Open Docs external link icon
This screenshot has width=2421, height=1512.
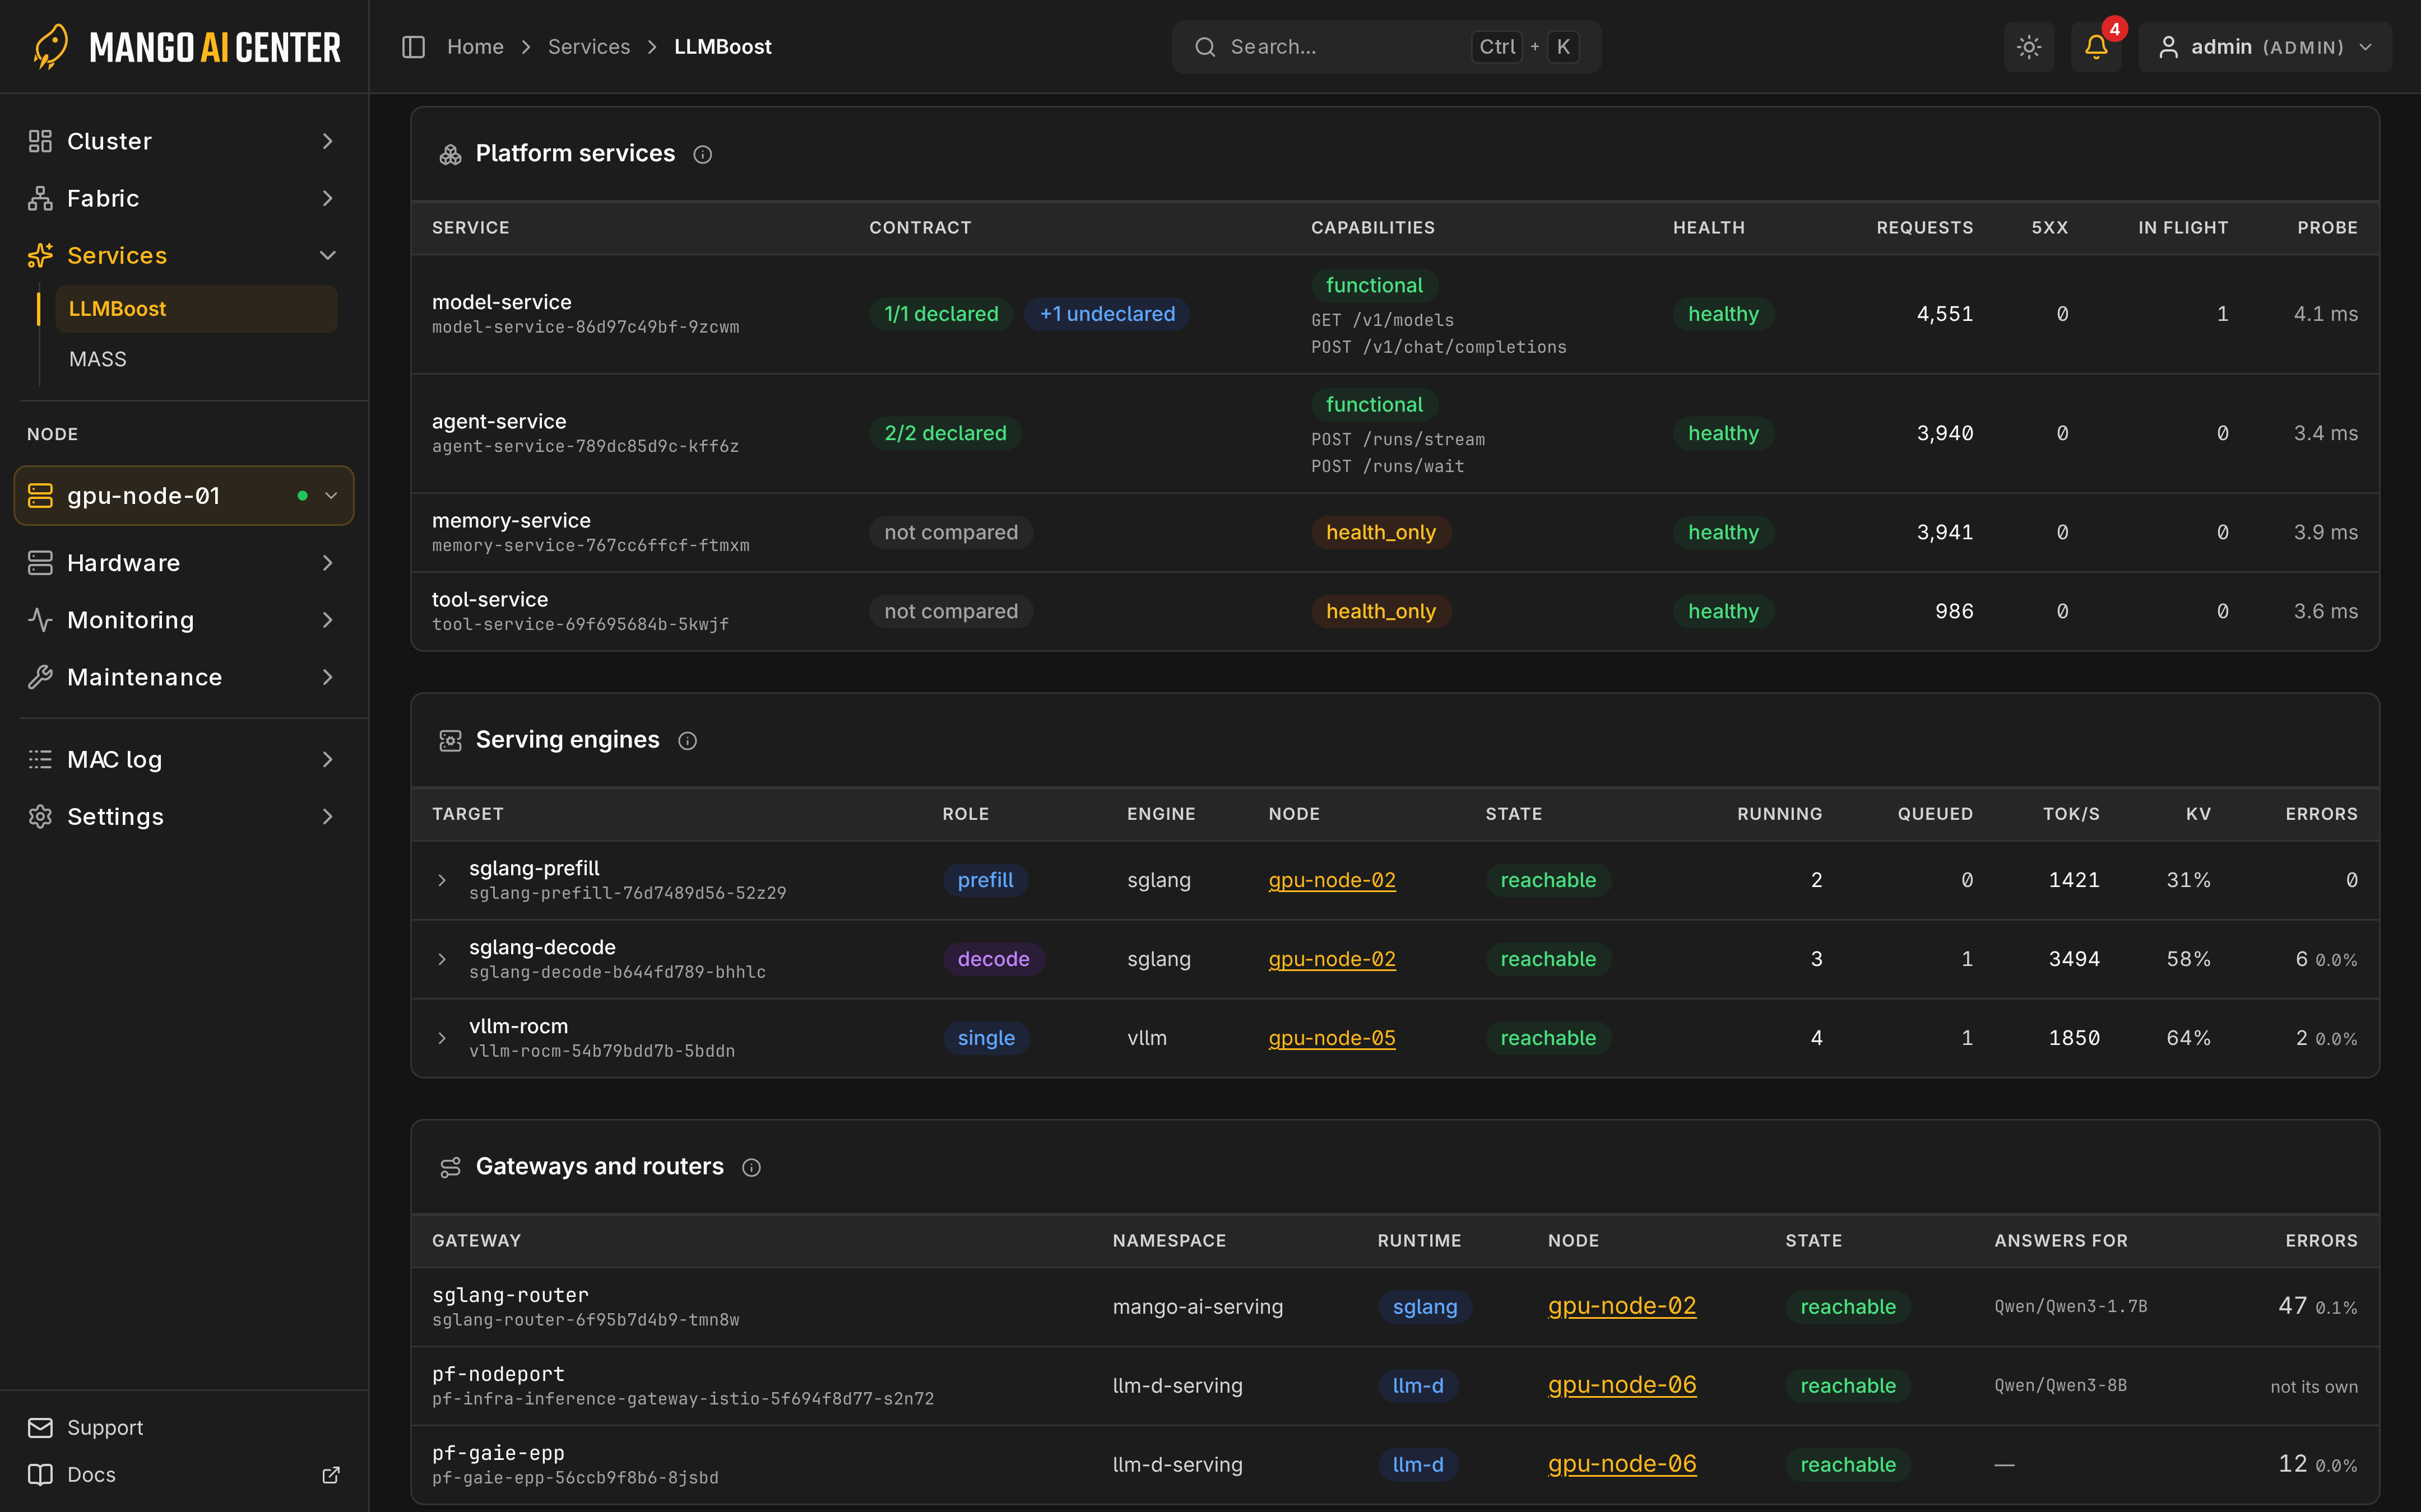tap(331, 1474)
